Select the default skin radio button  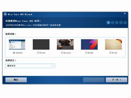14,53
